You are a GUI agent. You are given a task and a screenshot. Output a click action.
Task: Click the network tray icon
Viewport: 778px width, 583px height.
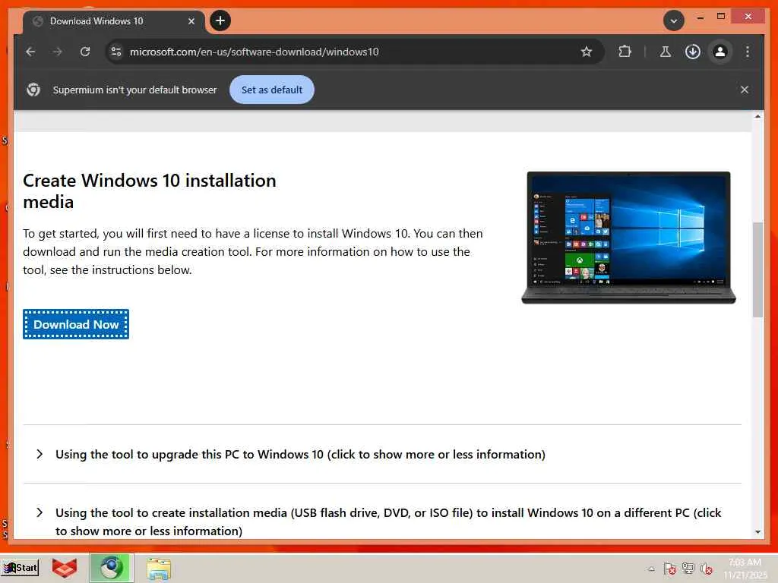coord(688,569)
